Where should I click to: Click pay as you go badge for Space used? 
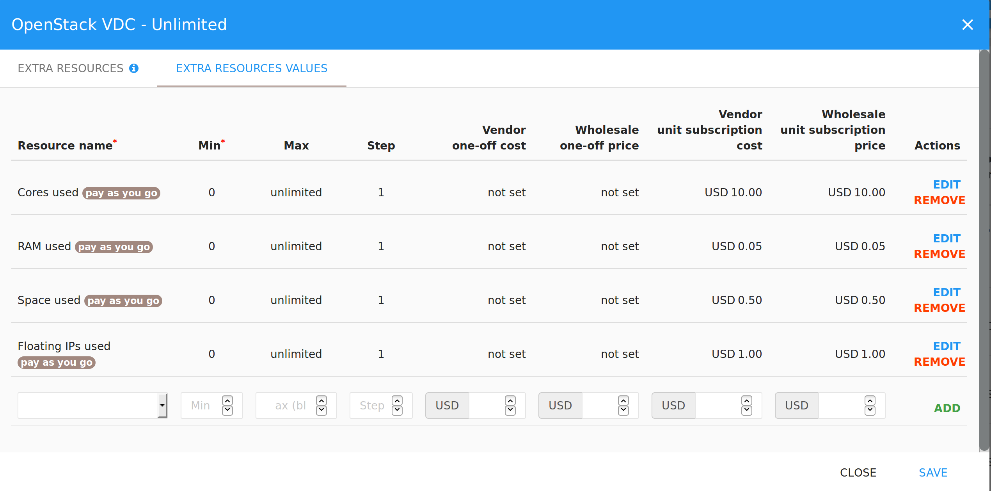123,301
